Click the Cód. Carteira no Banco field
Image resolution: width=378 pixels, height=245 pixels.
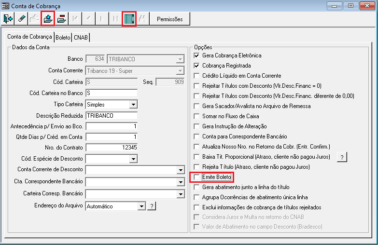pos(112,93)
